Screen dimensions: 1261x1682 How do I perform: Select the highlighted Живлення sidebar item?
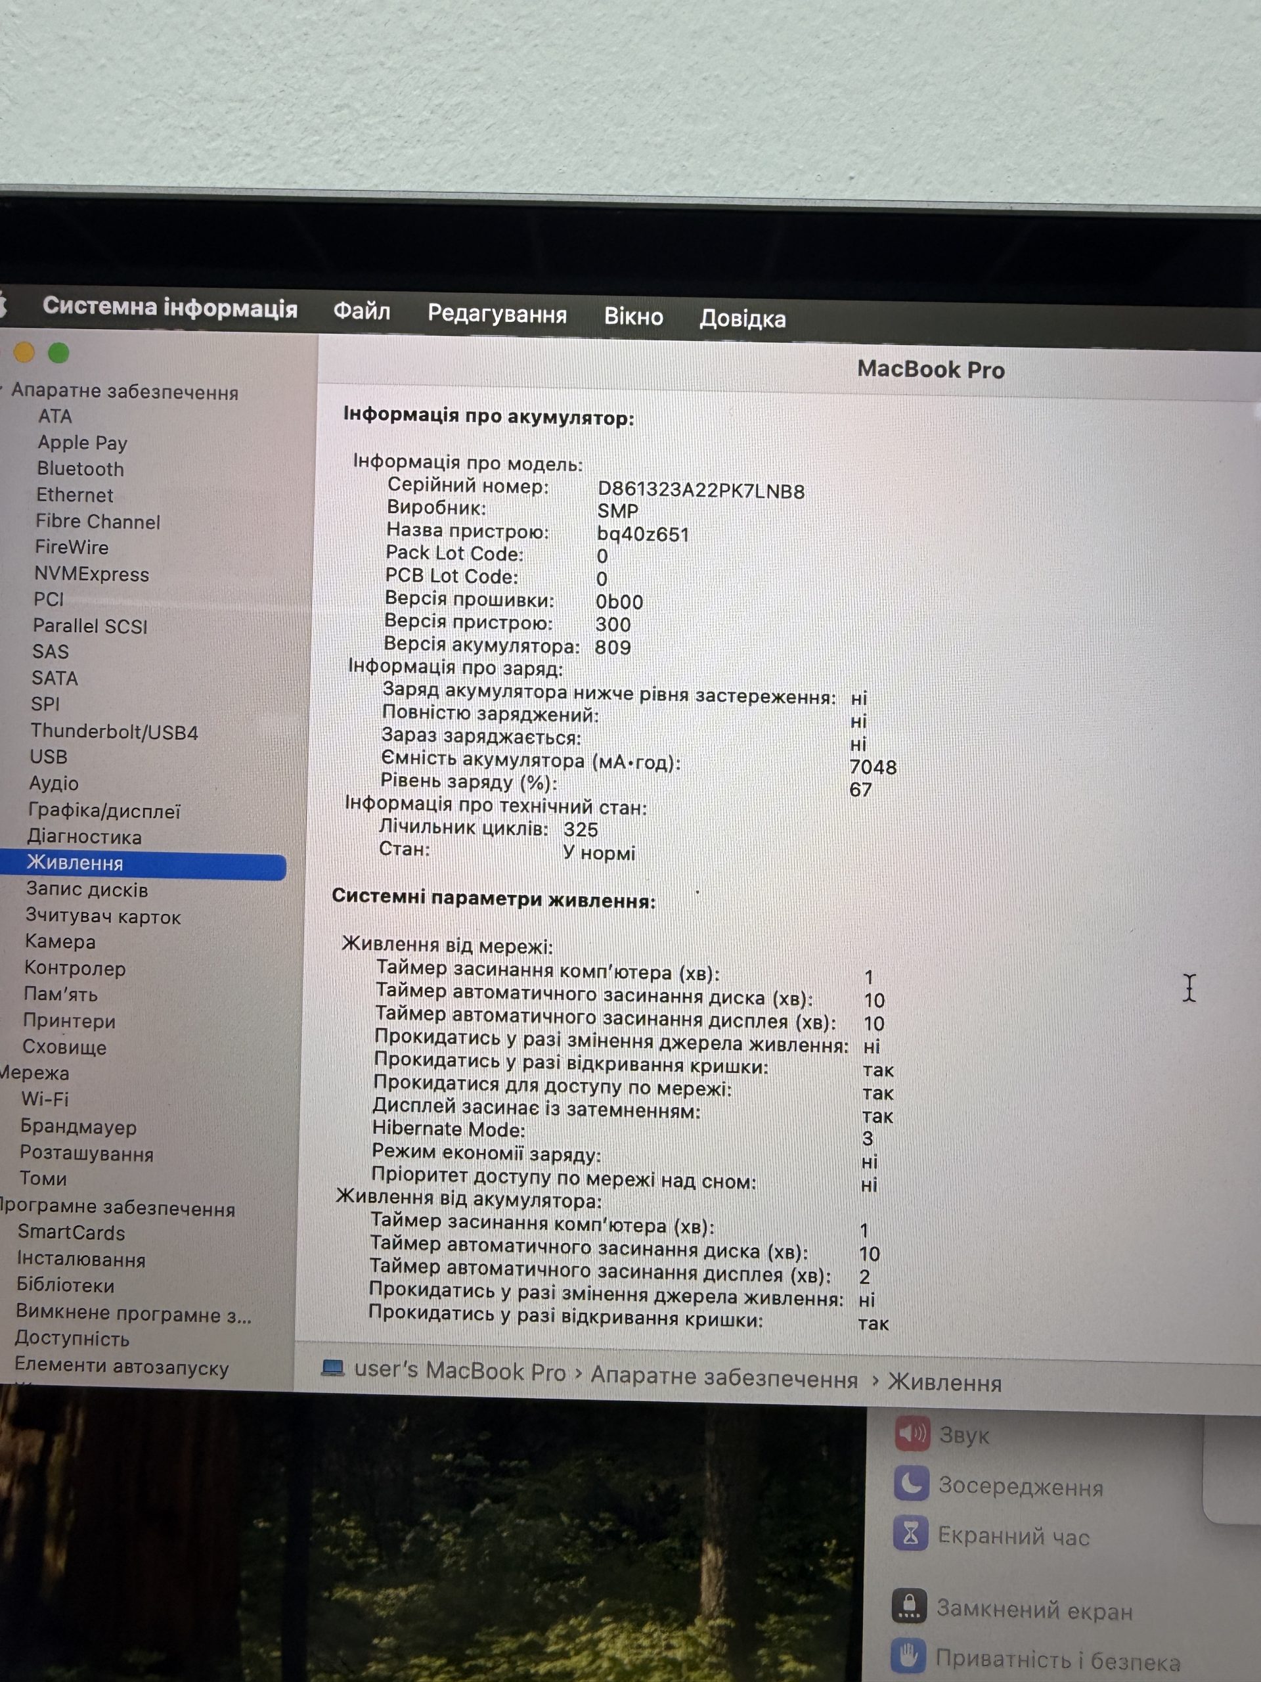(x=143, y=863)
